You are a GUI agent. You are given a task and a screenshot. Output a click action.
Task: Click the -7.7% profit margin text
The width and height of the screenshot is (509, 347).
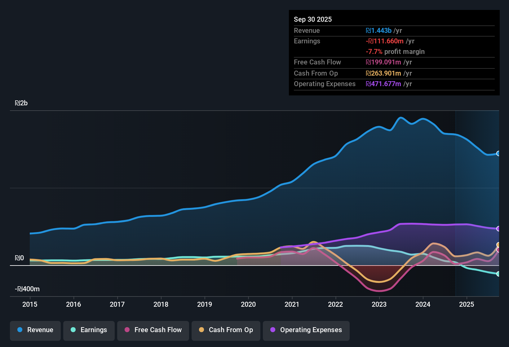click(x=395, y=51)
